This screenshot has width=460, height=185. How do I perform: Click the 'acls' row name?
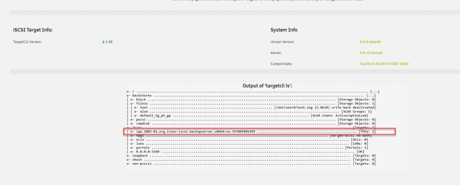tap(140, 140)
